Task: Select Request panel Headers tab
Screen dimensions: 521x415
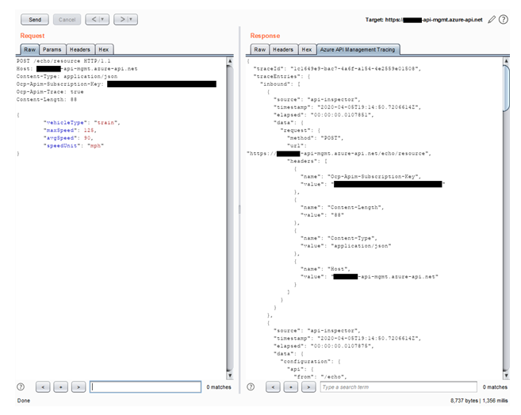Action: 79,49
